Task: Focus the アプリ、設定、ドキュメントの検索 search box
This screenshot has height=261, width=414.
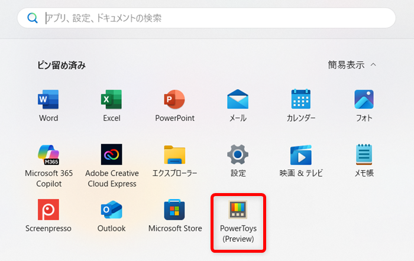Action: click(206, 18)
